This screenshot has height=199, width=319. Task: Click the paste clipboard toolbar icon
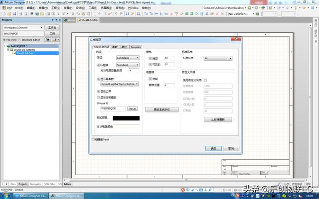(83, 14)
